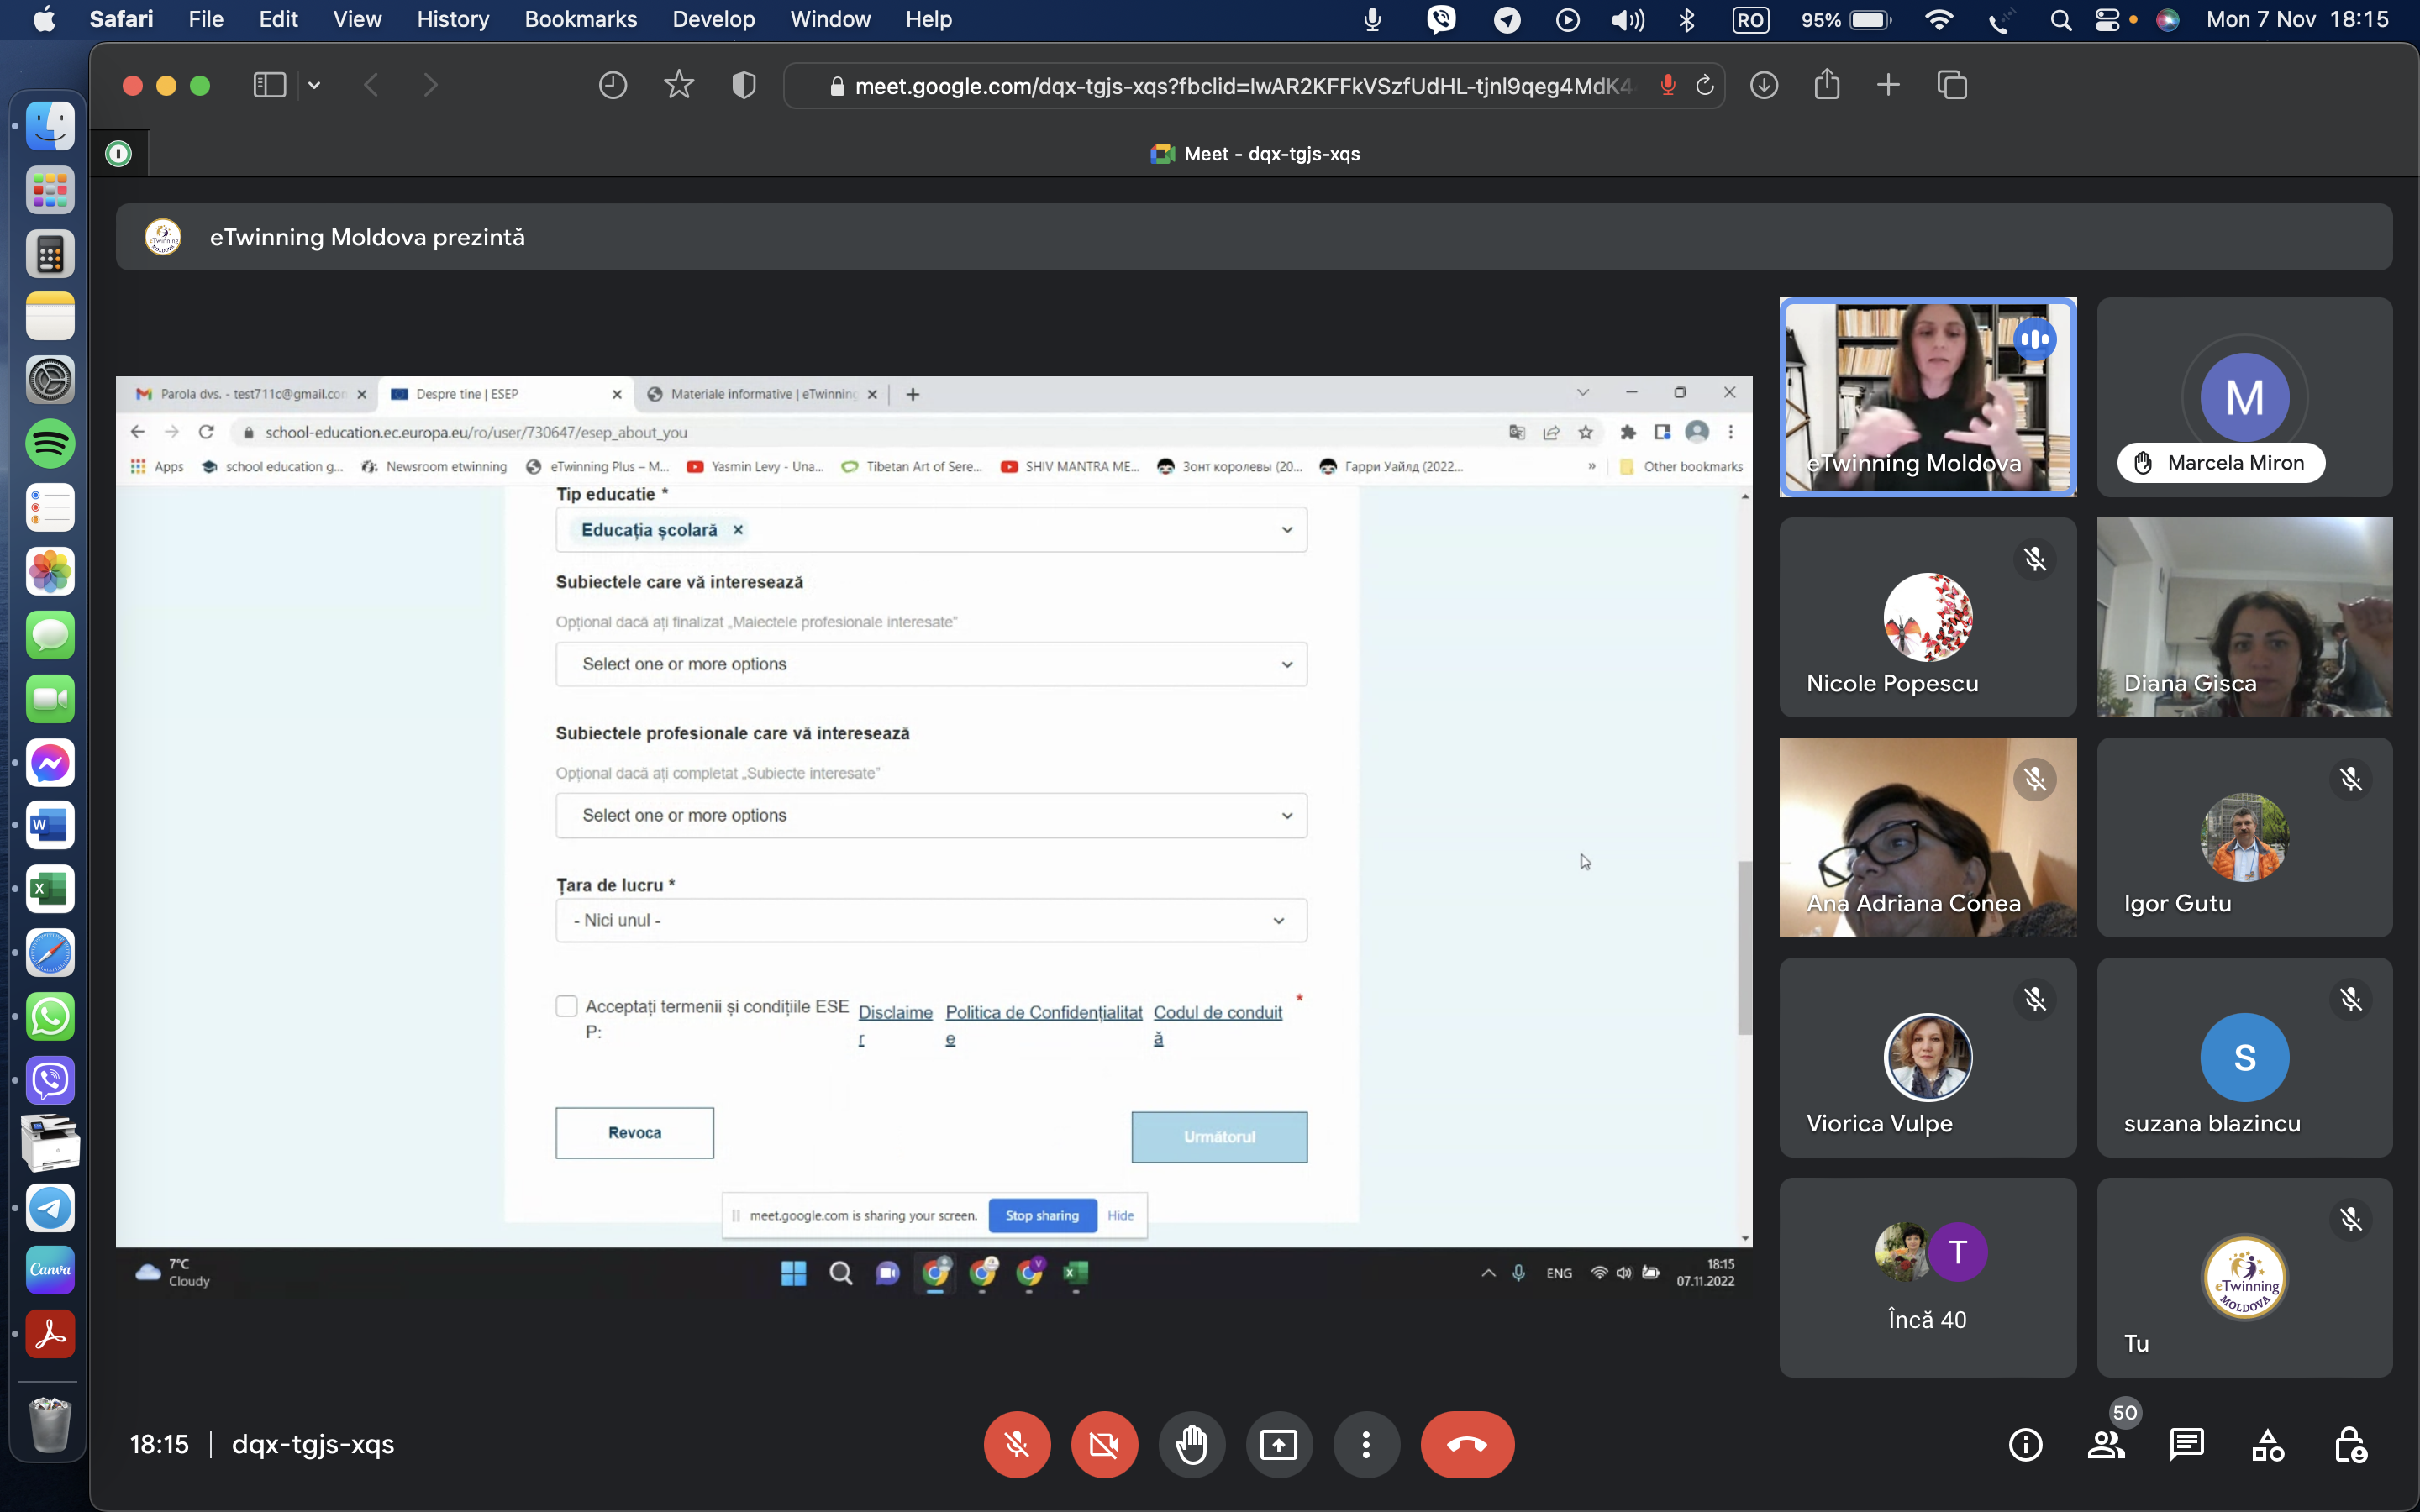Open Wi-Fi menu bar icon

(x=1939, y=20)
